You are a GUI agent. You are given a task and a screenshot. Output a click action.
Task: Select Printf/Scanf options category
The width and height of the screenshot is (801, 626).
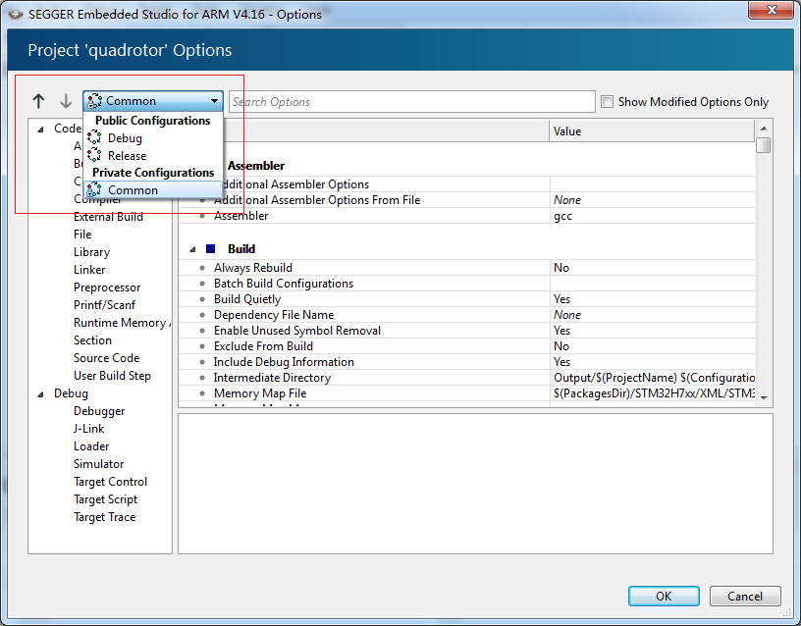tap(104, 305)
